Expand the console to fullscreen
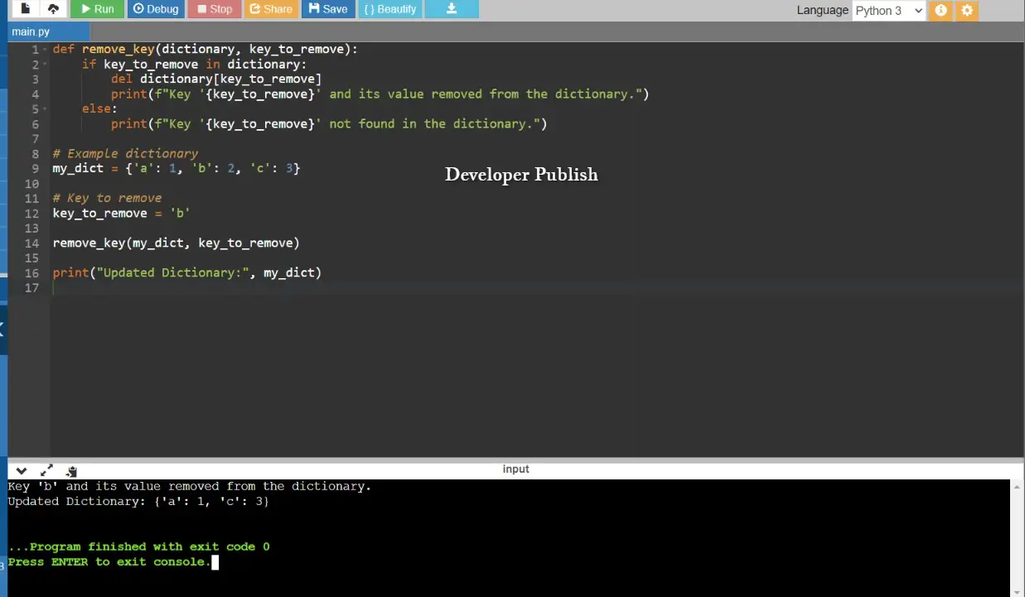 46,469
